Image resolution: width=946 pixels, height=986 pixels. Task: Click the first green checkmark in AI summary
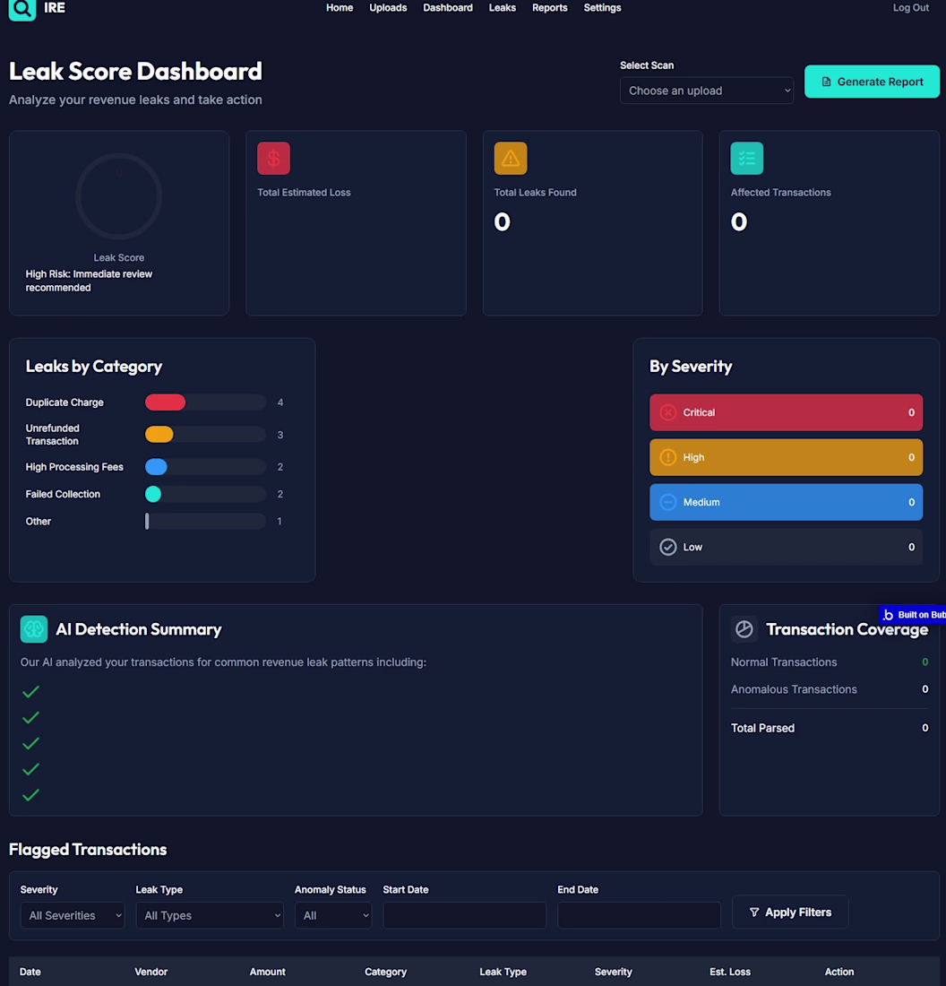[x=30, y=692]
